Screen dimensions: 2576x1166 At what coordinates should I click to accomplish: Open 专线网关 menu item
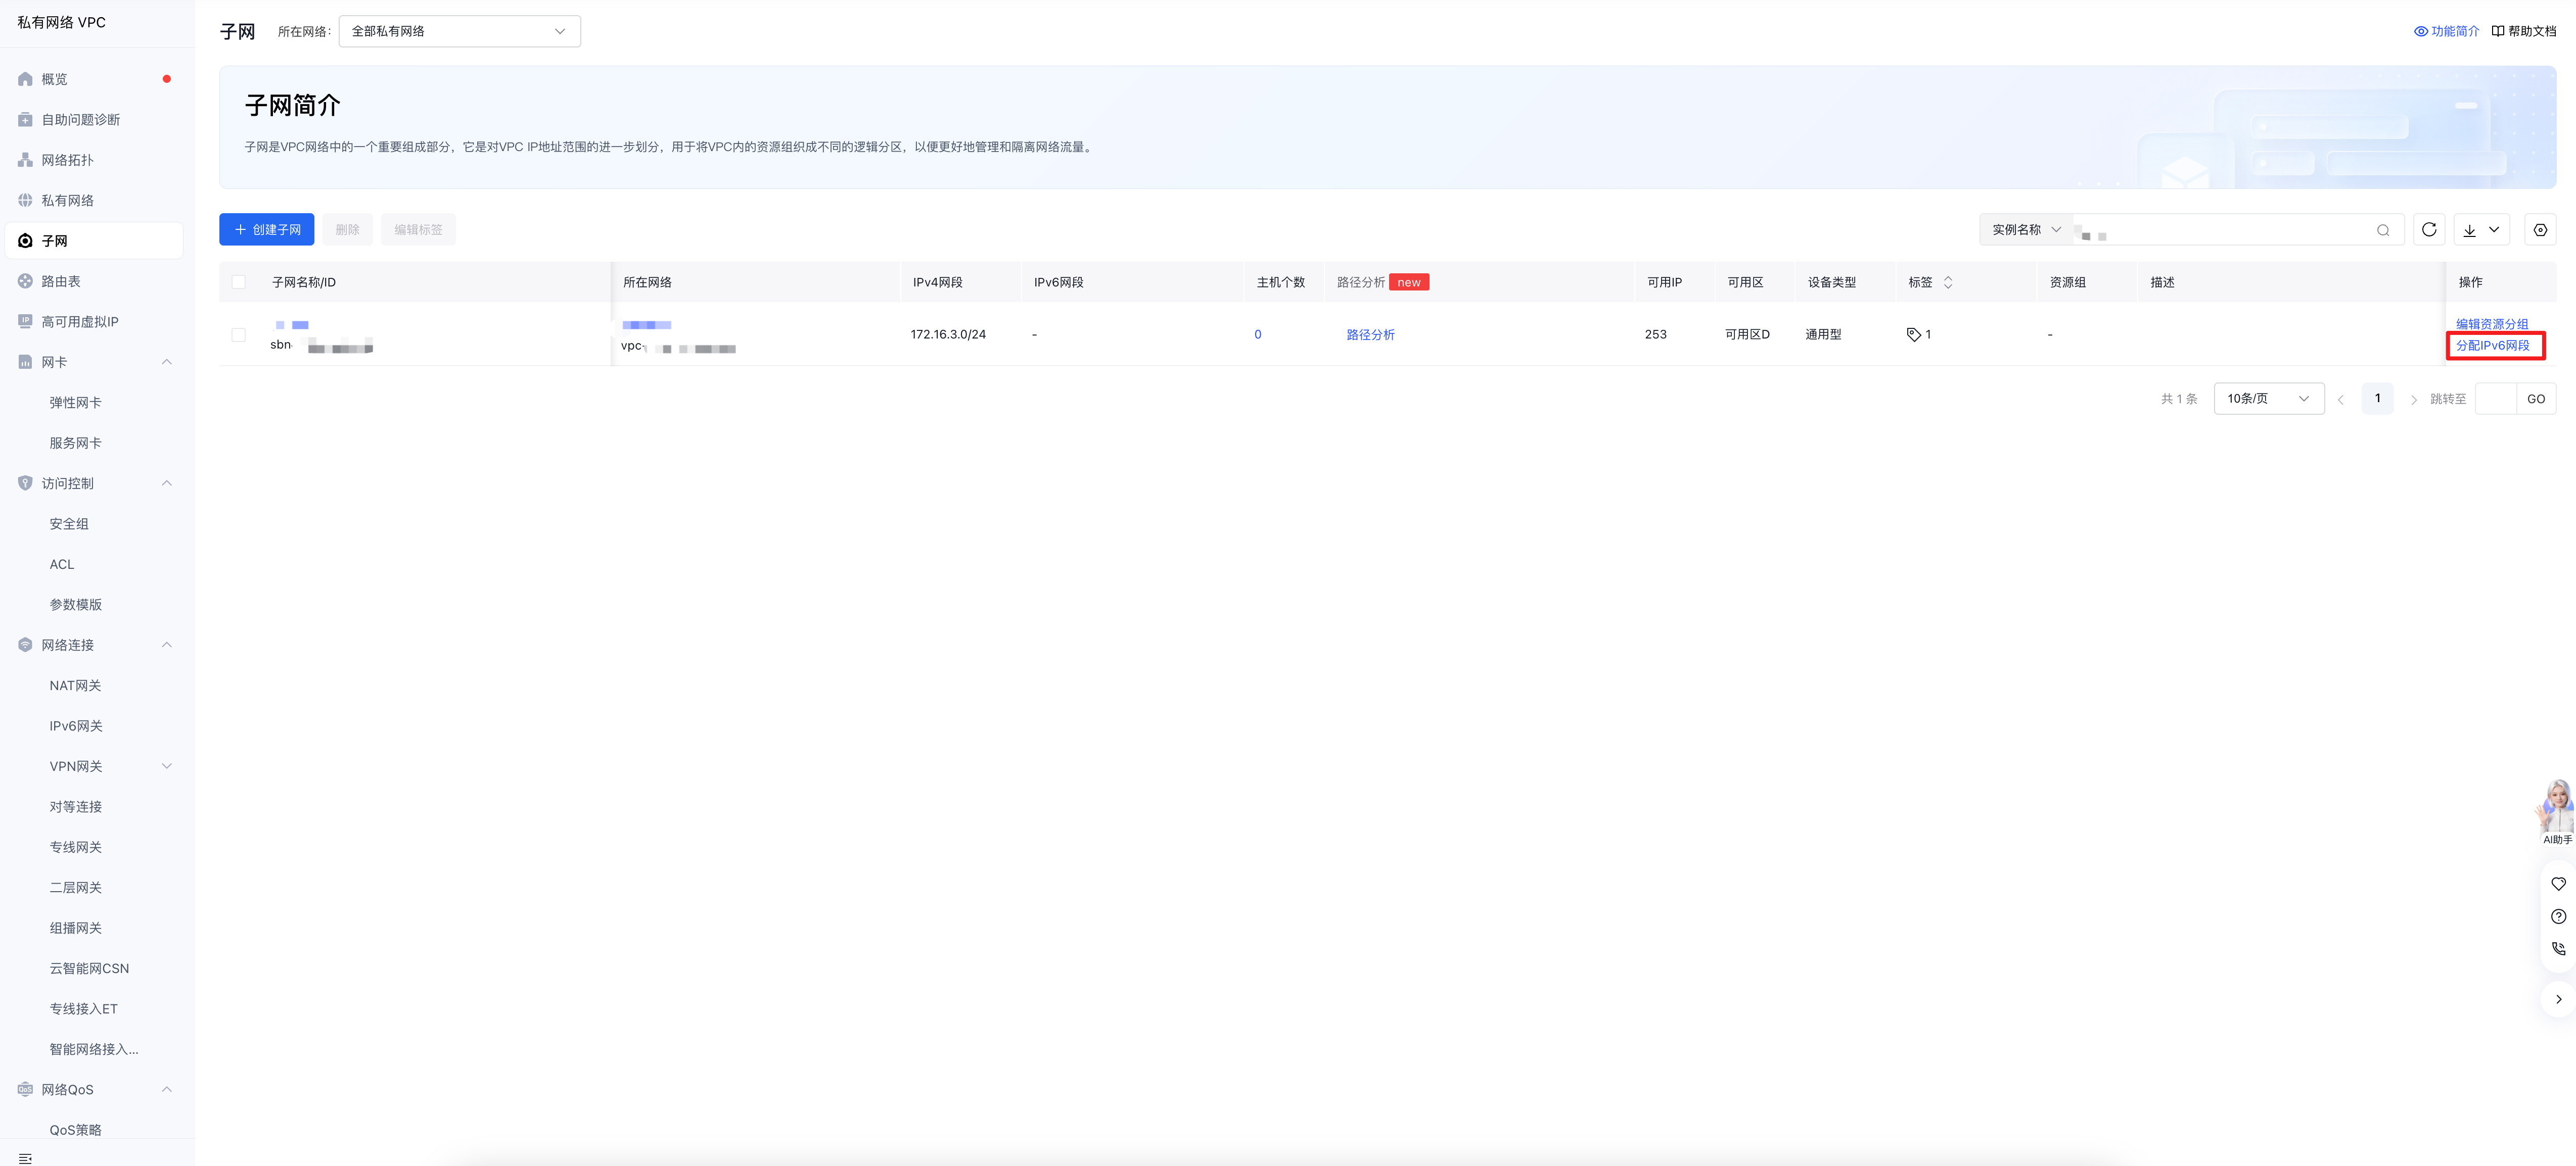[x=76, y=847]
